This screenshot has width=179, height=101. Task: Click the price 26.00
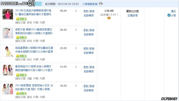point(63,30)
